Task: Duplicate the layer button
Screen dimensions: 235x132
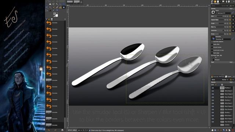Action: coord(224,130)
